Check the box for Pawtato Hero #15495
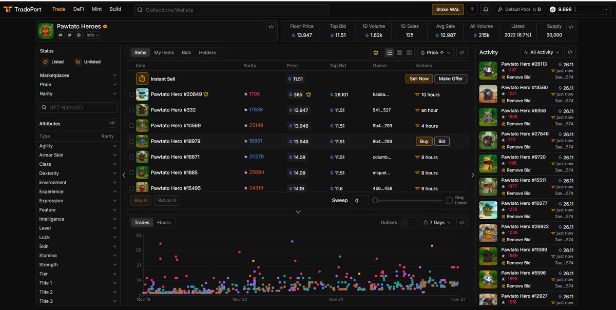Viewport: 616px width, 310px height. point(131,188)
